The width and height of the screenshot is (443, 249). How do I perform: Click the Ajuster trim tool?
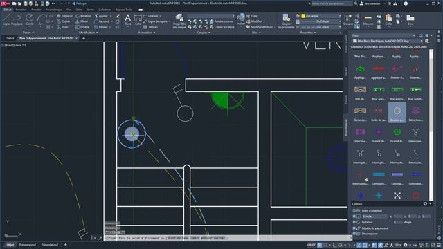[101, 16]
